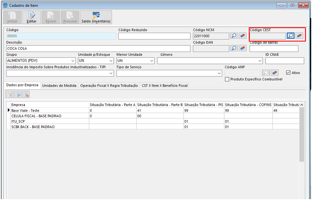The height and width of the screenshot is (202, 312).
Task: Maximize the Cadastro de Item window
Action: point(292,5)
